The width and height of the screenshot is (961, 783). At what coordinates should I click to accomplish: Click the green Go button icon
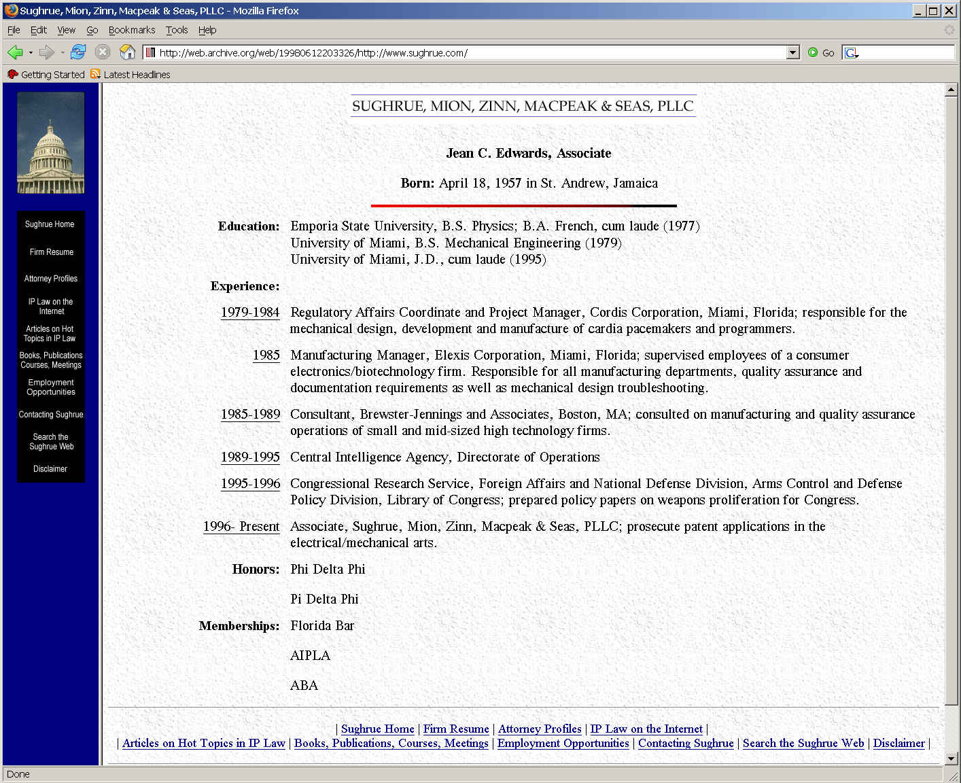pos(813,52)
